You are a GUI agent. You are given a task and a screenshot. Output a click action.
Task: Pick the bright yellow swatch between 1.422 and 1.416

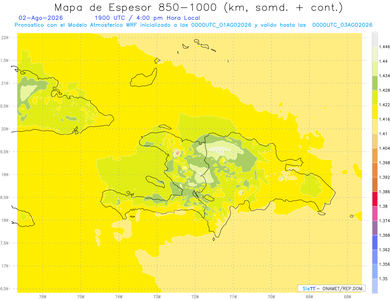(375, 112)
